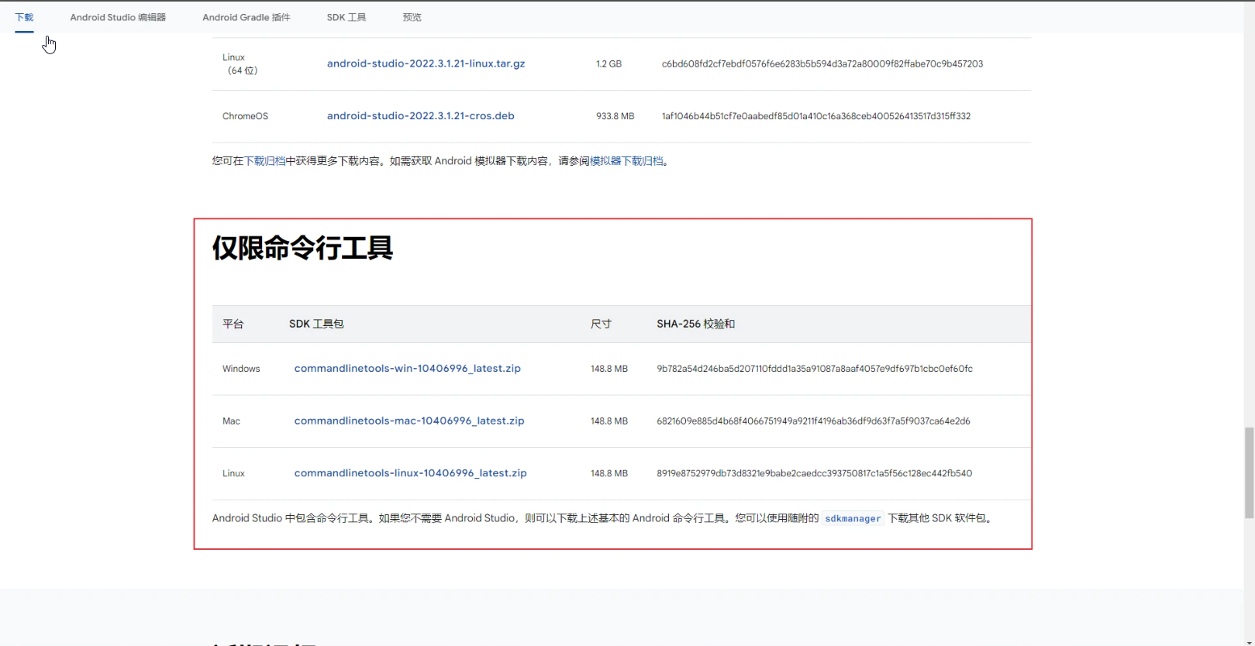Click the 仅限命令行工具 heading

tap(302, 248)
